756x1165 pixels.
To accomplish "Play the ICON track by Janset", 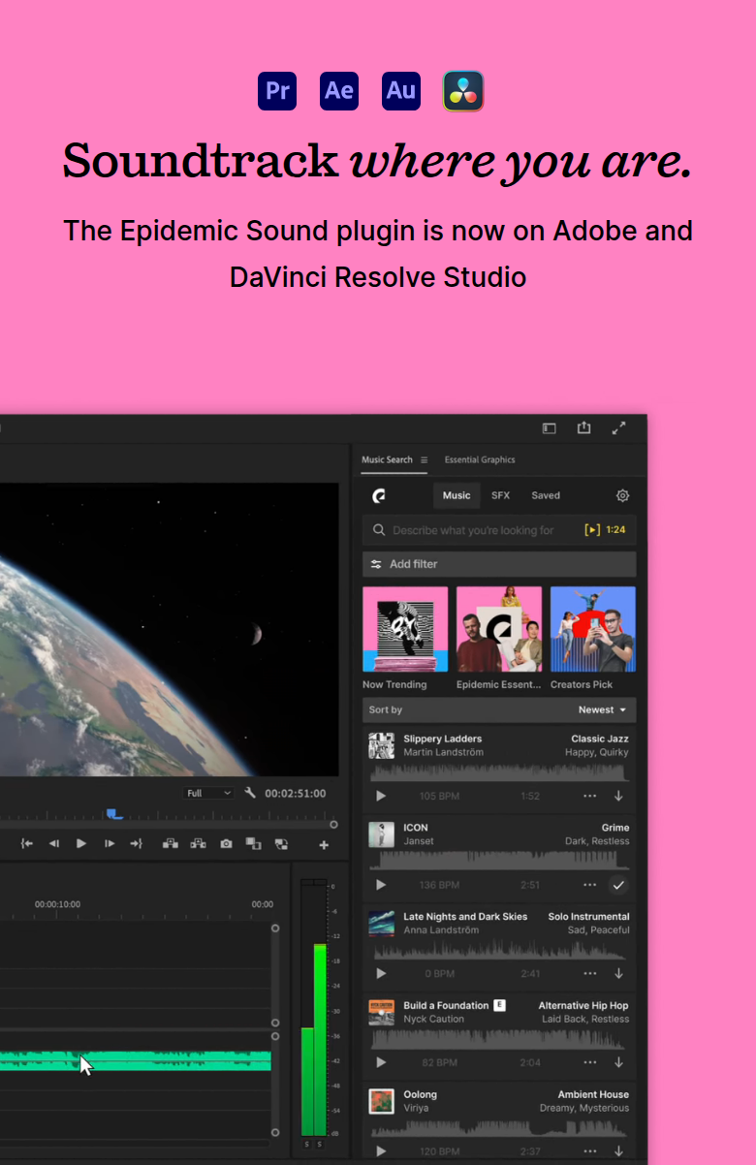I will click(381, 885).
